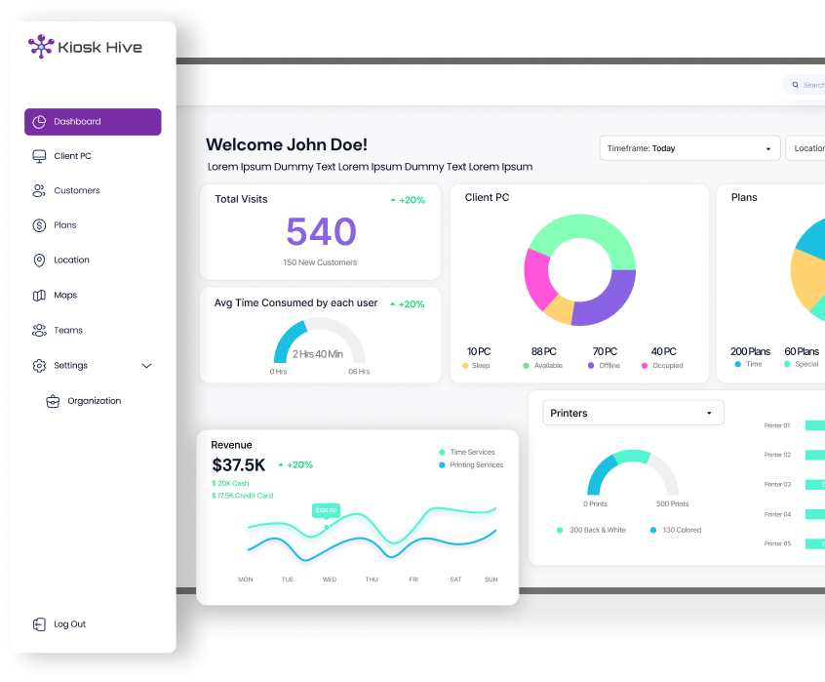The image size is (825, 682).
Task: Toggle the Time Services legend entry
Action: tap(472, 452)
